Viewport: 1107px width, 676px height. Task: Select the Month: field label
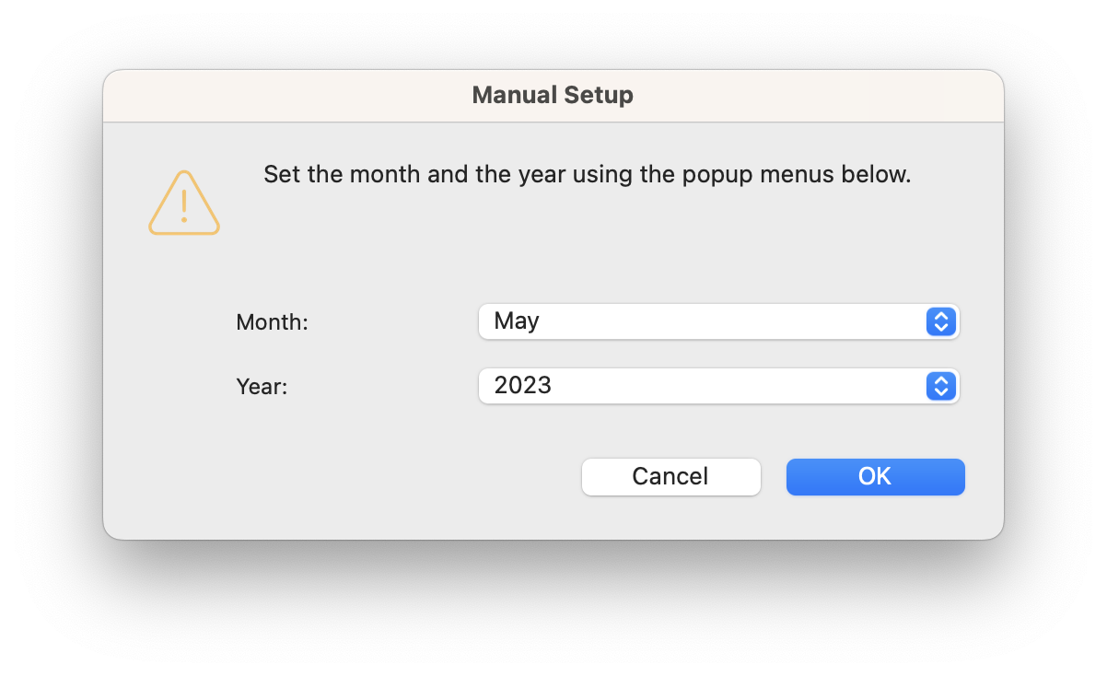coord(272,321)
